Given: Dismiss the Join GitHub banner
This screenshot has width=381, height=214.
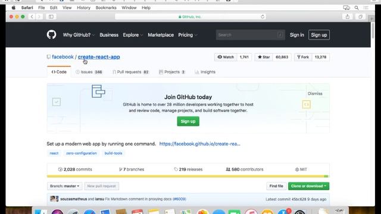Looking at the screenshot, I should pos(315,93).
